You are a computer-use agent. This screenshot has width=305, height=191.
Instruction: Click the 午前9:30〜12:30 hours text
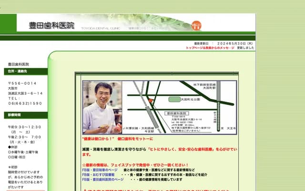click(x=24, y=127)
